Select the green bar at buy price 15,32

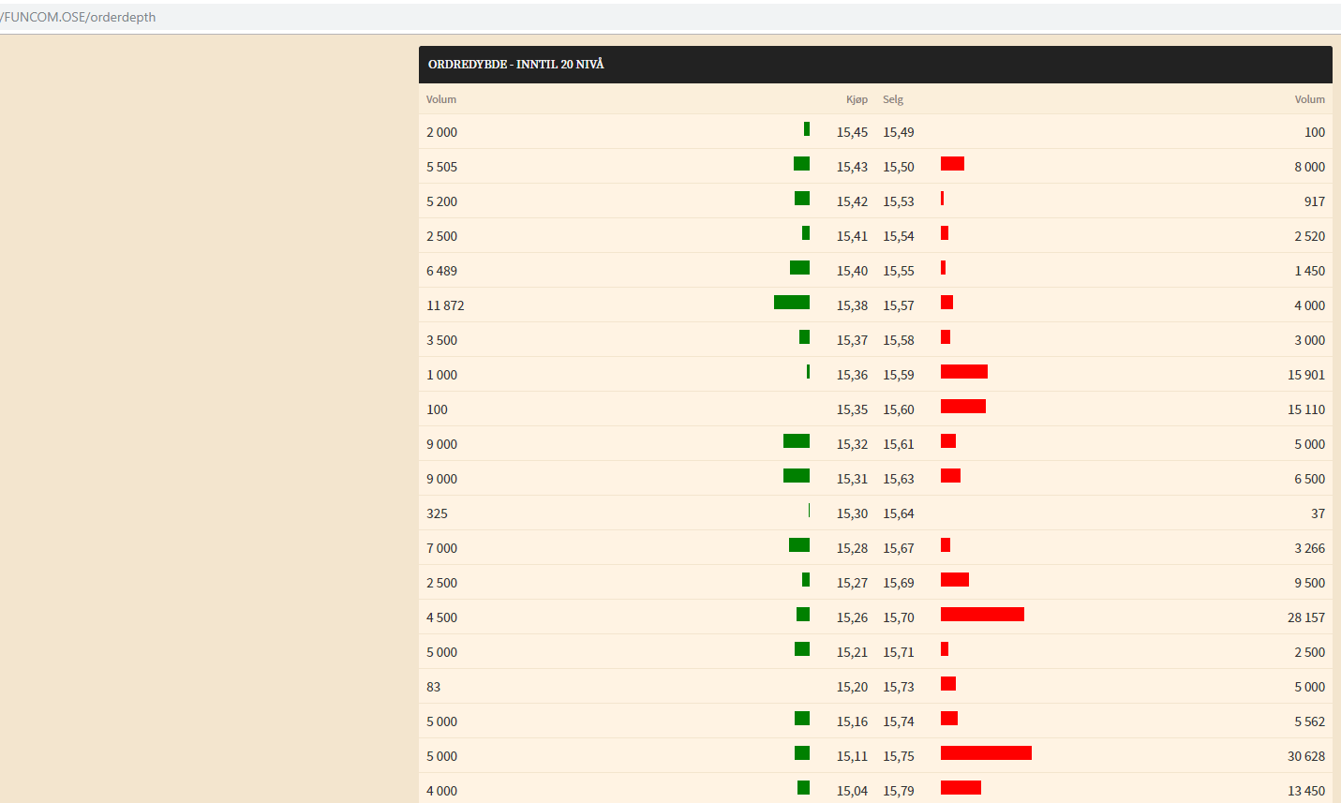797,441
